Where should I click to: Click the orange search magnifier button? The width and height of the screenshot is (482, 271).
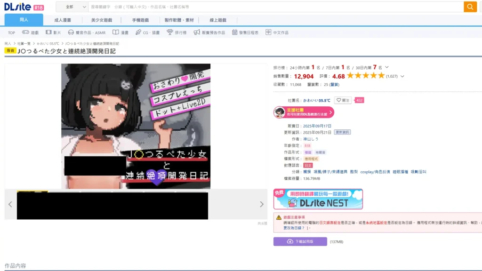point(470,7)
